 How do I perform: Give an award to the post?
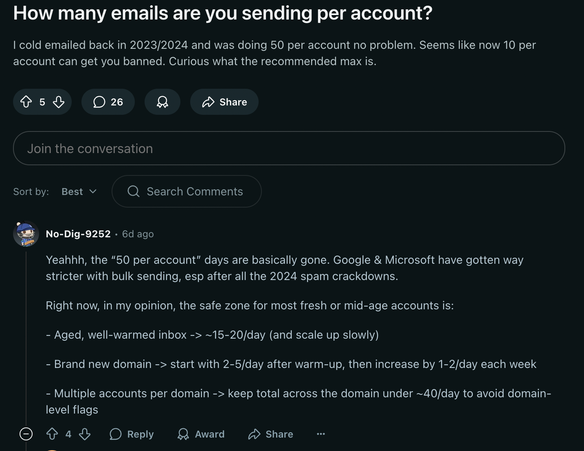coord(162,102)
